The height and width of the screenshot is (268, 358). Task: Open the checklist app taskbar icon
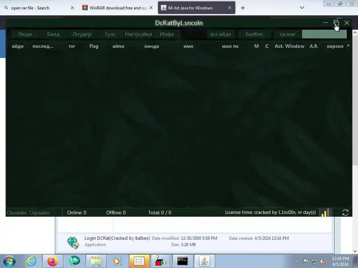[x=139, y=261]
